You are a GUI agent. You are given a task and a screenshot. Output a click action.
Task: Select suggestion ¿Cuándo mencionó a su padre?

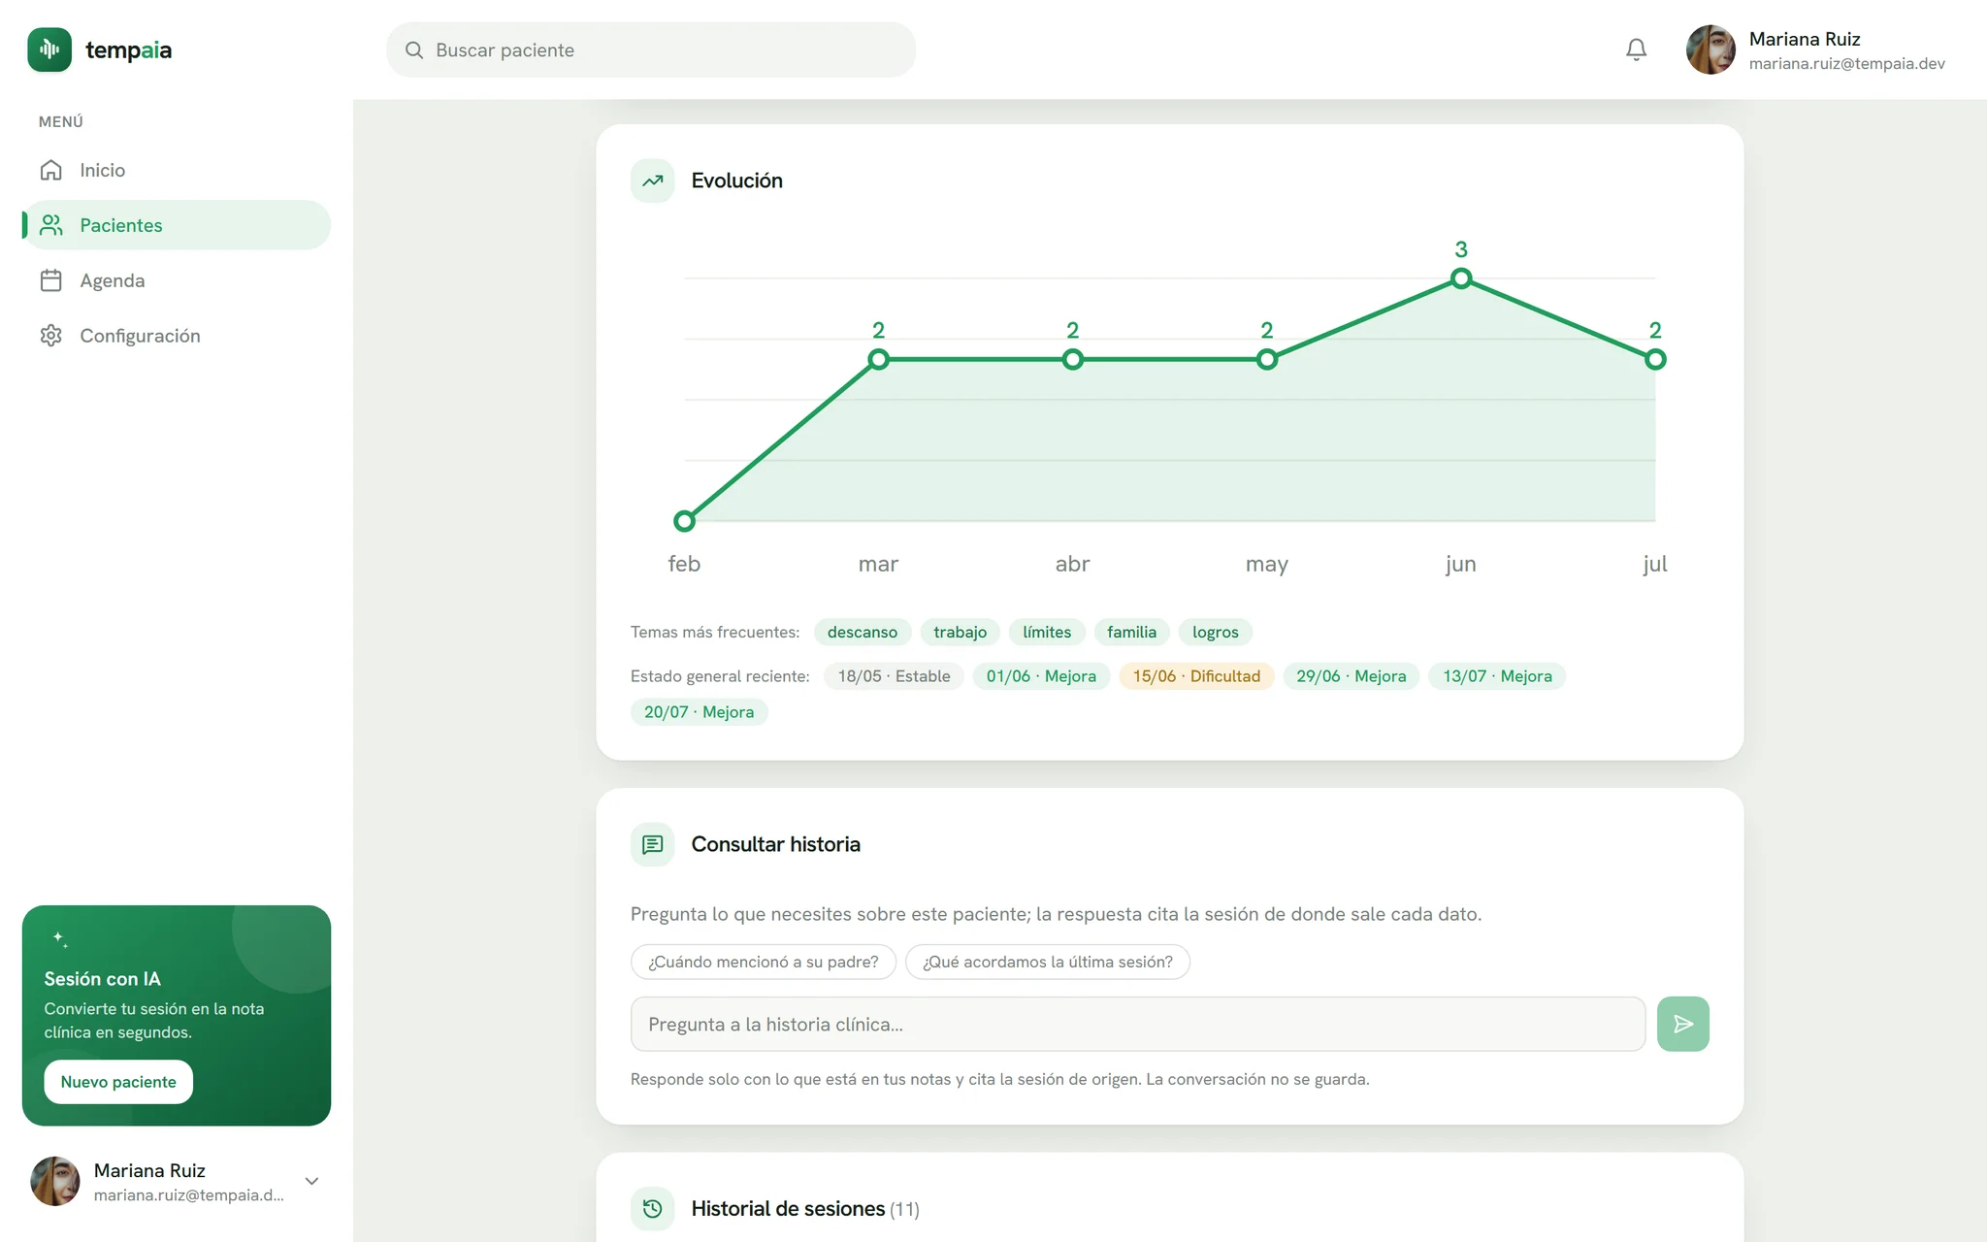(764, 962)
